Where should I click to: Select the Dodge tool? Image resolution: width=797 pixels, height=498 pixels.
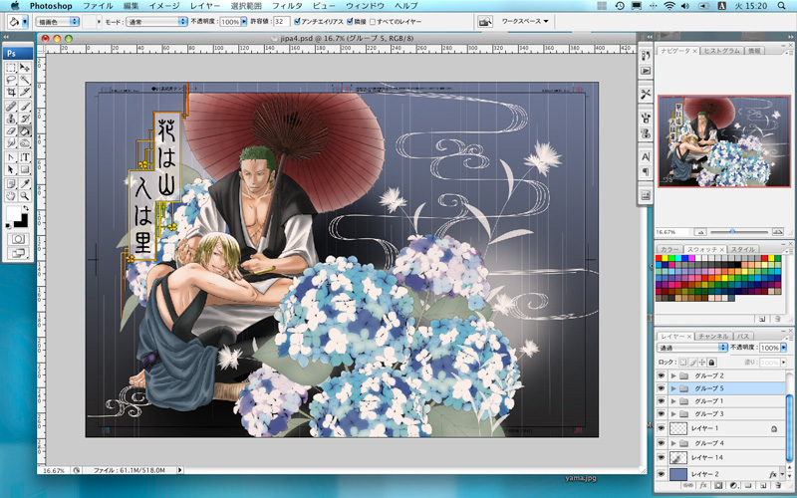pos(24,142)
